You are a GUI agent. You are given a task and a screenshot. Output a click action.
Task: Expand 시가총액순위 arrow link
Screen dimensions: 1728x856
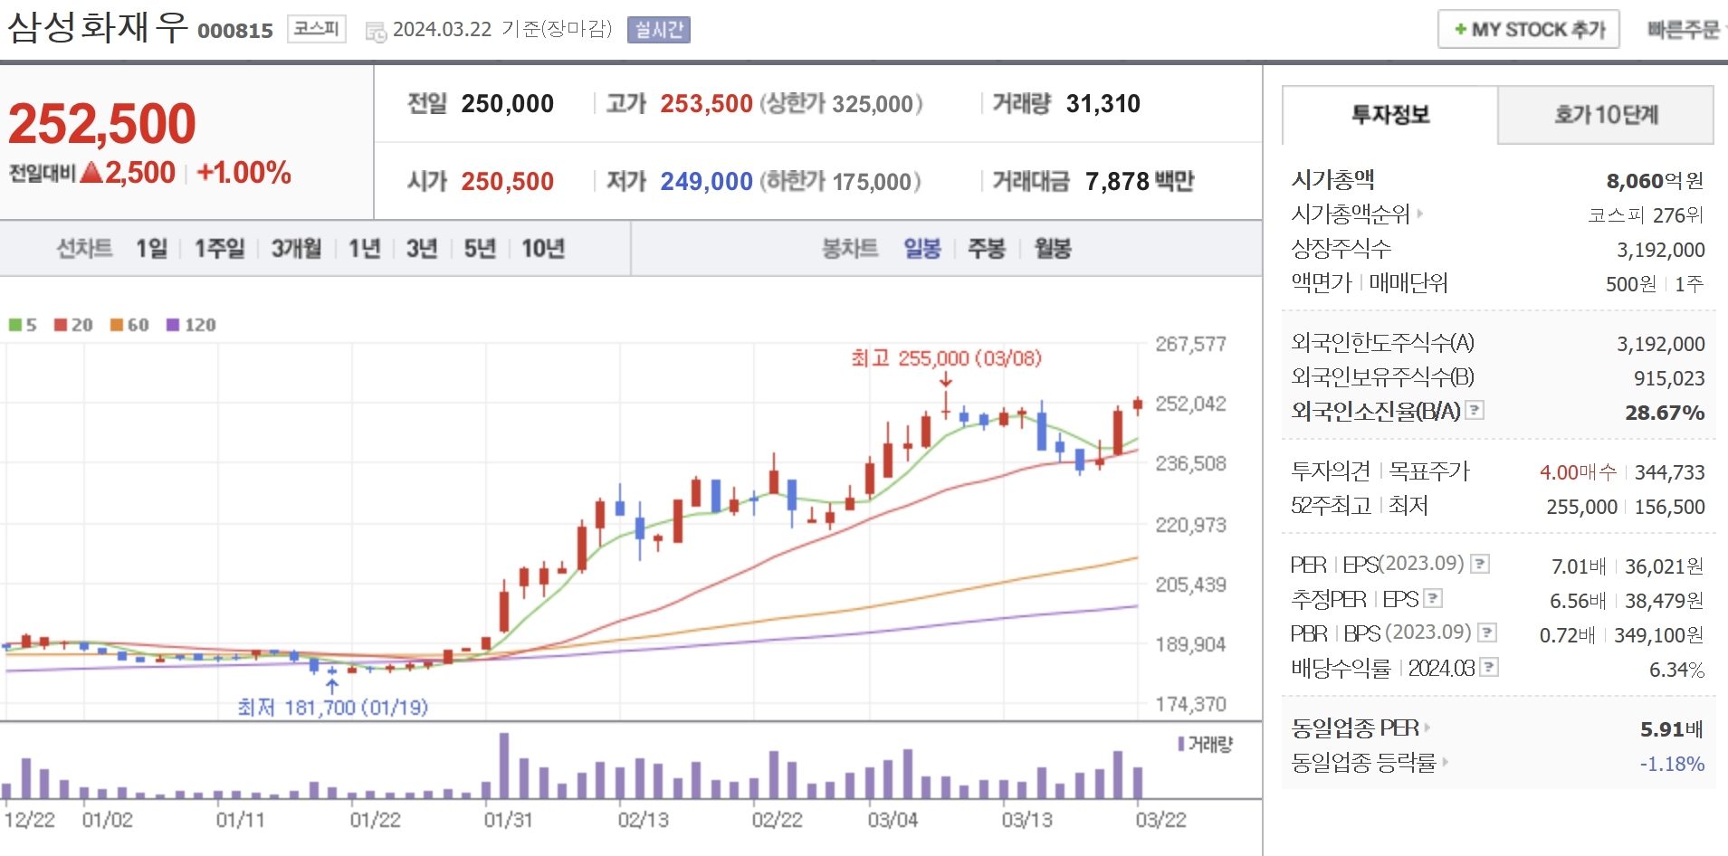pyautogui.click(x=1419, y=214)
